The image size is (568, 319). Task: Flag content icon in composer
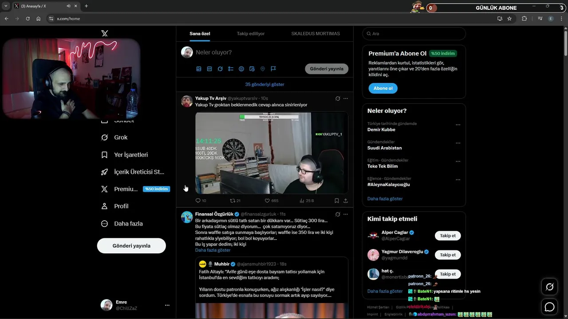point(273,69)
